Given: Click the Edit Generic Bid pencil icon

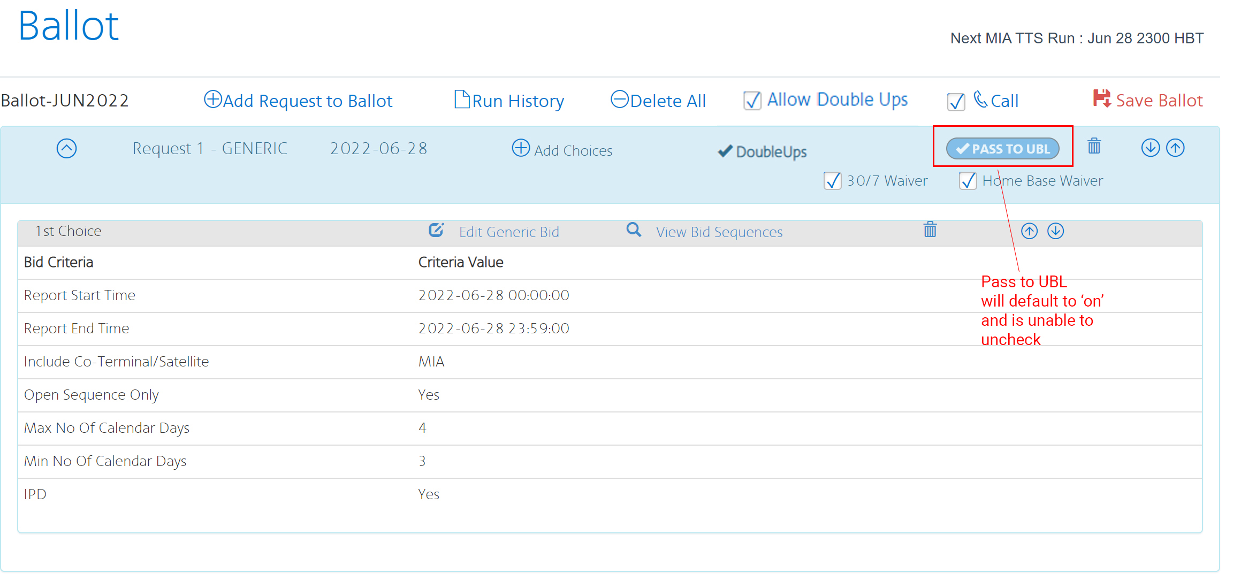Looking at the screenshot, I should point(436,230).
